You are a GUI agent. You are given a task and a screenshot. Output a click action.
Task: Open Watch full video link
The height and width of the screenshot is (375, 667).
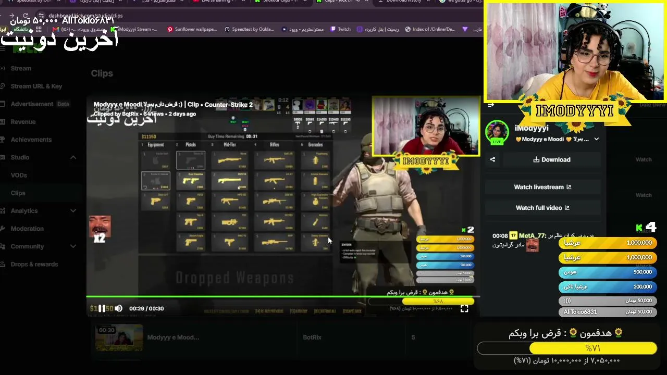[542, 208]
